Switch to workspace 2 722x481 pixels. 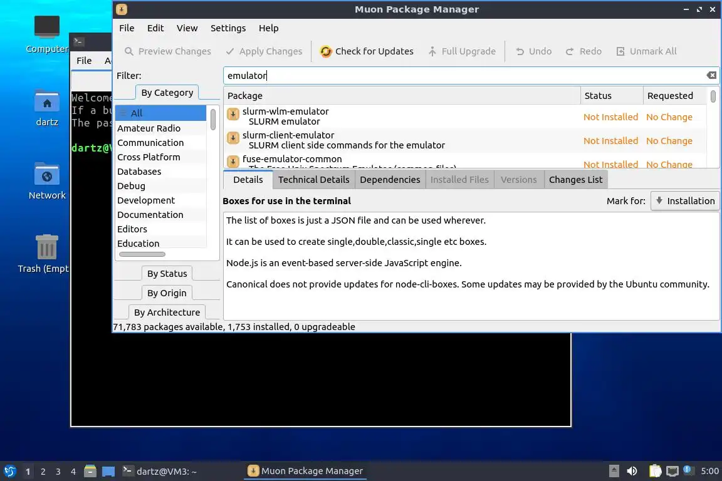coord(43,472)
